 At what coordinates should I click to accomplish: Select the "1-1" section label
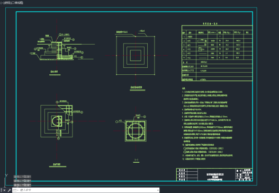coord(136,160)
